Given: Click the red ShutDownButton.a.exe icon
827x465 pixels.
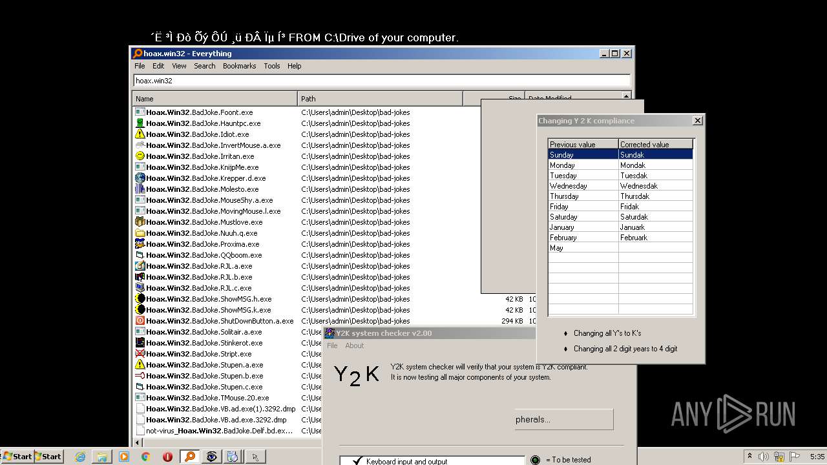Looking at the screenshot, I should coord(140,320).
